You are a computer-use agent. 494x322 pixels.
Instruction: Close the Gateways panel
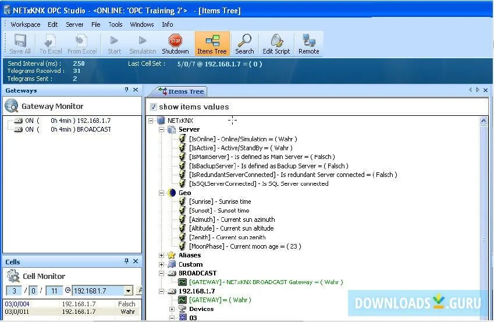pos(136,90)
